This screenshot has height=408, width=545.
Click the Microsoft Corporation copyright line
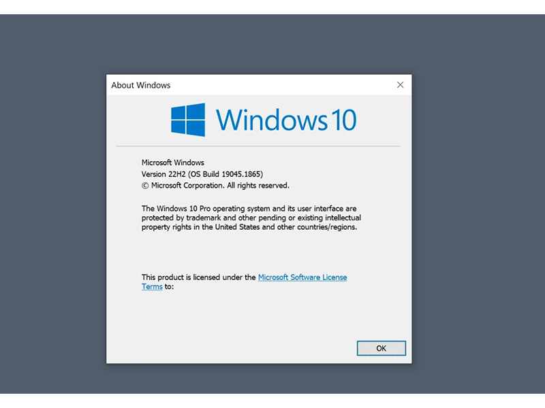pos(215,186)
